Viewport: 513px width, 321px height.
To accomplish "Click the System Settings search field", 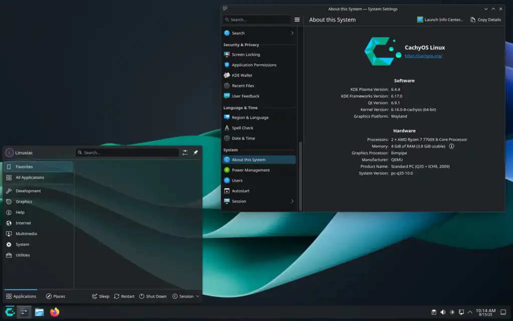I will 257,20.
